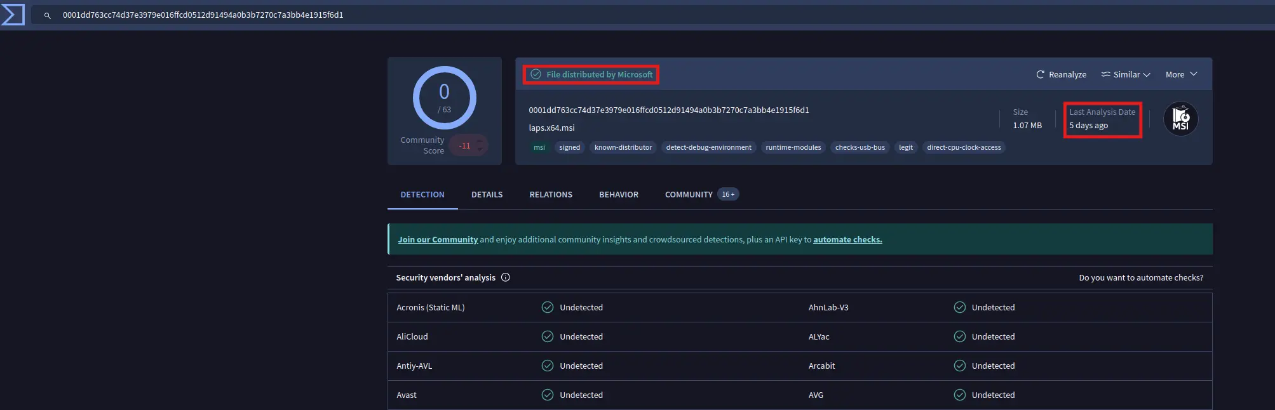Open the More dropdown menu

[x=1181, y=75]
